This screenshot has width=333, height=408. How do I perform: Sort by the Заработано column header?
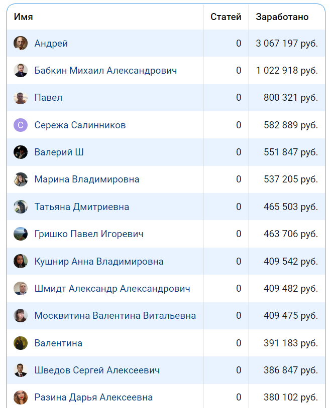pyautogui.click(x=282, y=17)
